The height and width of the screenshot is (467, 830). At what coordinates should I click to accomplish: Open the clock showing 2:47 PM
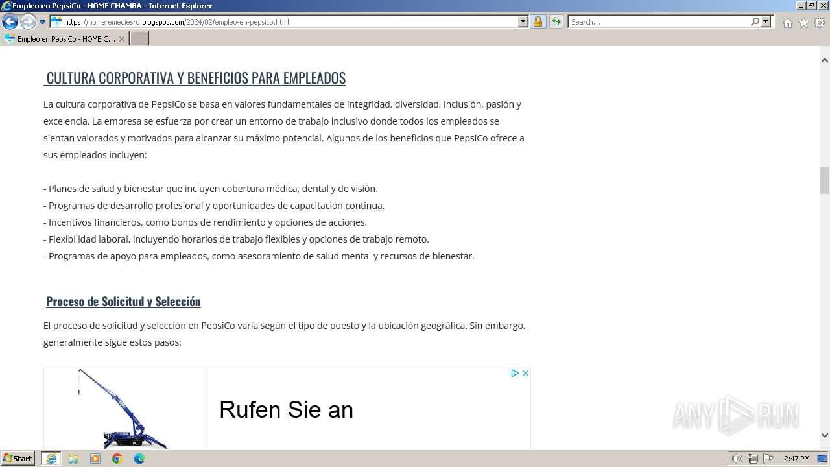click(x=797, y=459)
